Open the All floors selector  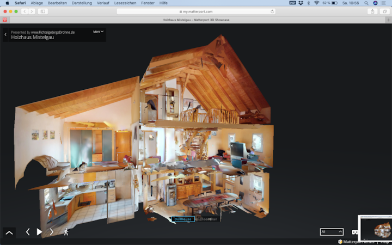point(332,232)
